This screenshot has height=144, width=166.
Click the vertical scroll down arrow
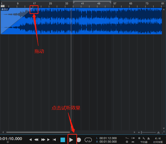164,128
